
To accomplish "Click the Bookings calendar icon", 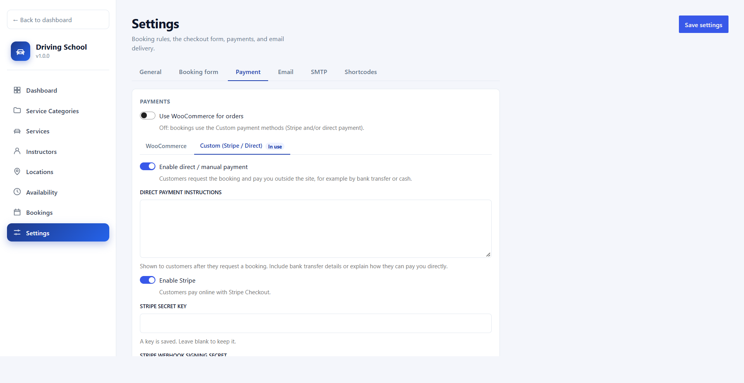I will pyautogui.click(x=17, y=212).
